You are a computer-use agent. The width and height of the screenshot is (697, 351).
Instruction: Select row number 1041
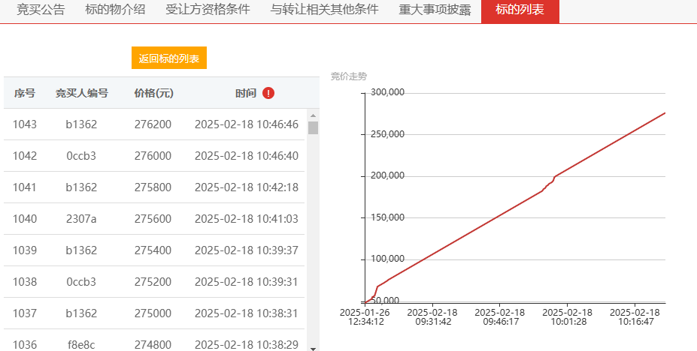25,187
